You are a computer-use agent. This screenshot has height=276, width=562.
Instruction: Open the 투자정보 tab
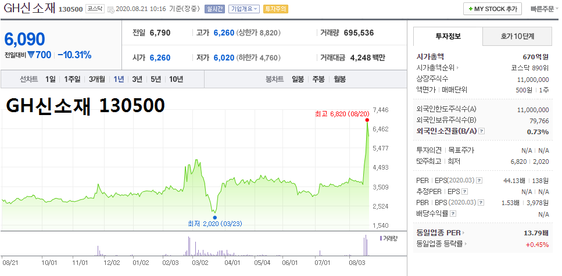coord(448,36)
